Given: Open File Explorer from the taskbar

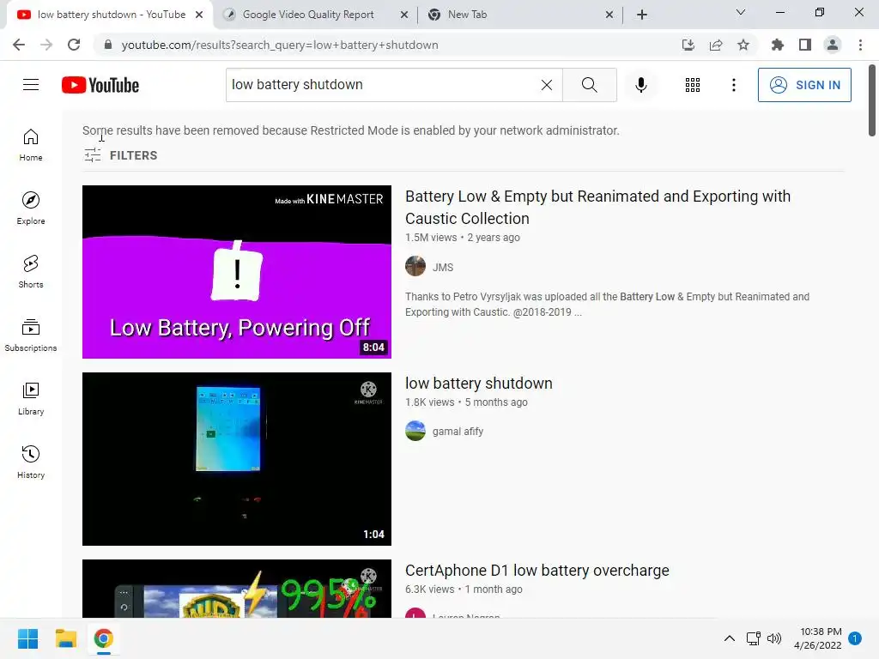Looking at the screenshot, I should tap(65, 638).
